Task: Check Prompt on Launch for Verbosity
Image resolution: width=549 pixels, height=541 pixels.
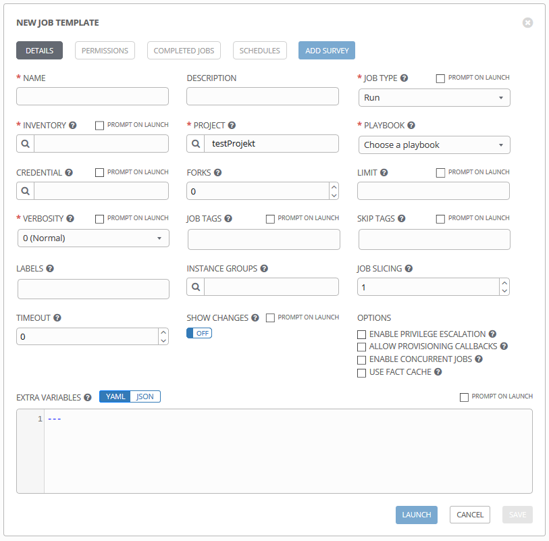Action: pos(99,219)
